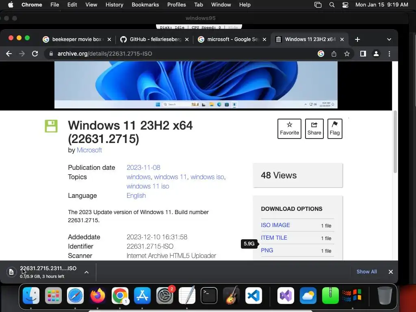This screenshot has width=416, height=312.
Task: Expand the download item options chevron
Action: [87, 272]
